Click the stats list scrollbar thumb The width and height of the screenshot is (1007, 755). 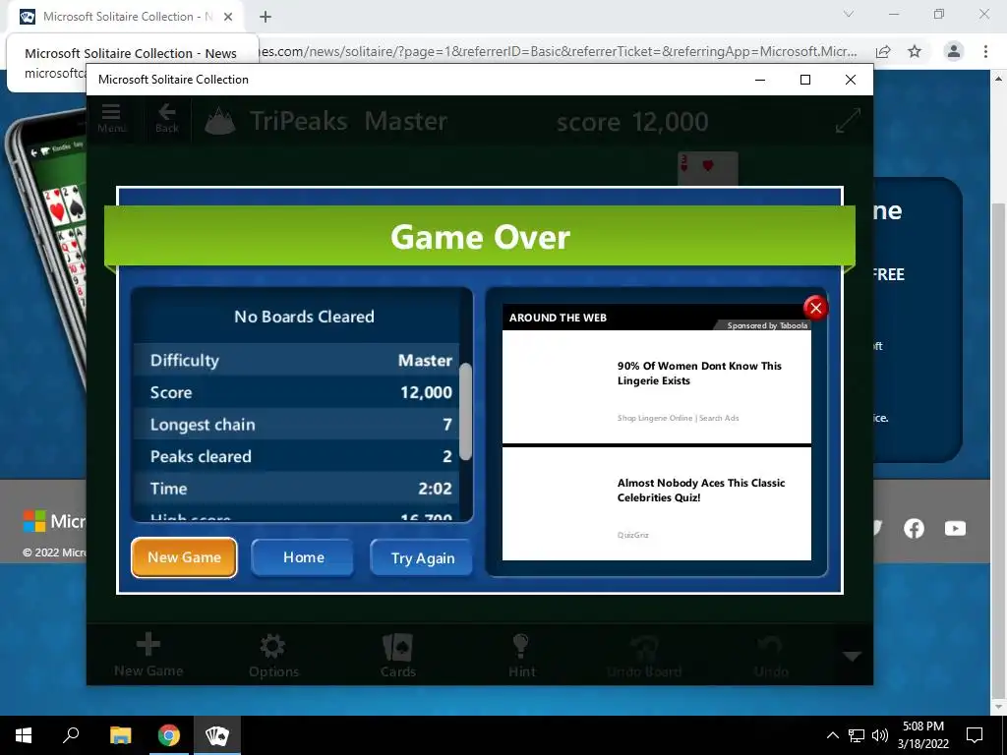465,412
